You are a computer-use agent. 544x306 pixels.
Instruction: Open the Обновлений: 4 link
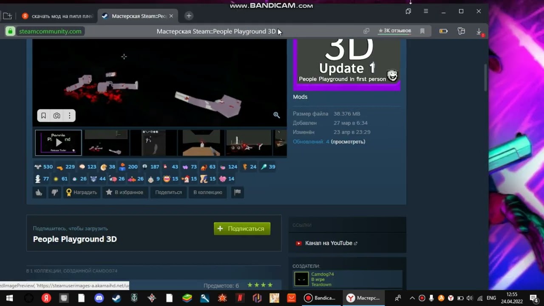click(x=311, y=142)
